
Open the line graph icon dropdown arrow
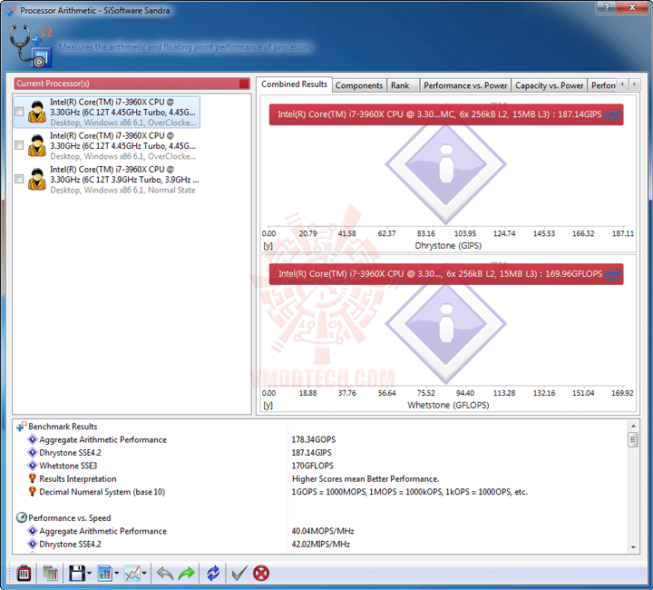point(144,574)
